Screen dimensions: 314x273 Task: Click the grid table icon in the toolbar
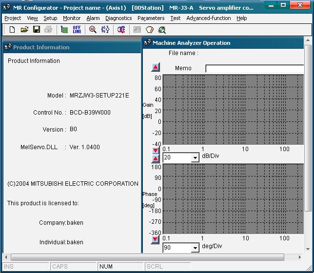(137, 30)
